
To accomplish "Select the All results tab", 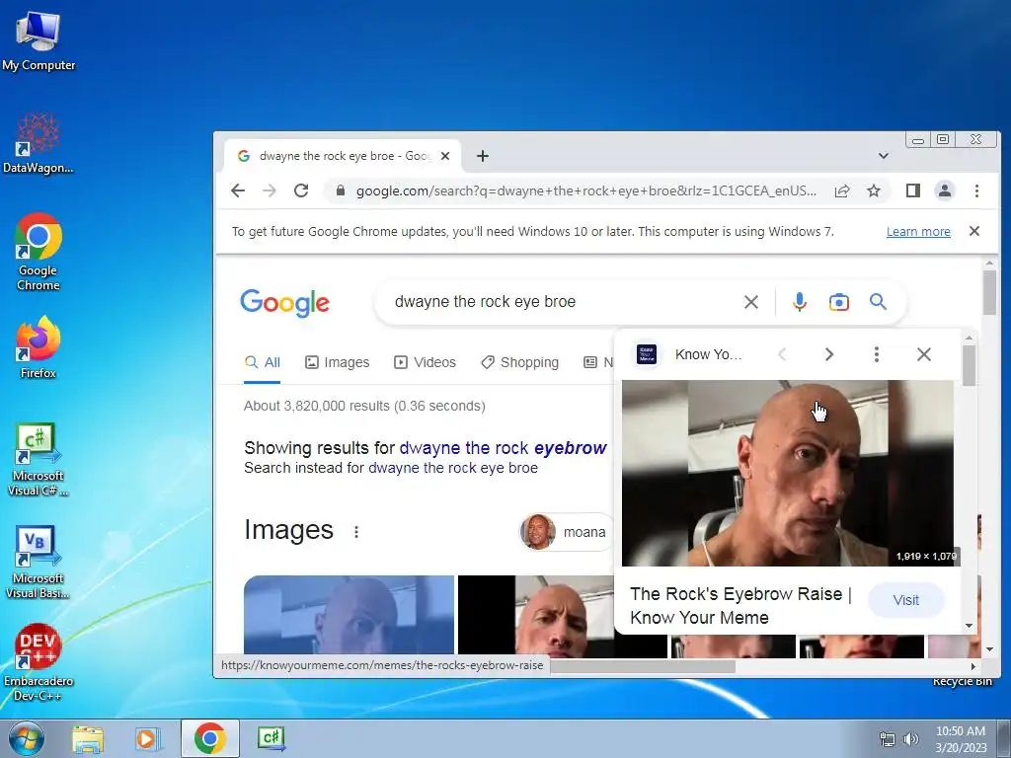I will pyautogui.click(x=263, y=362).
